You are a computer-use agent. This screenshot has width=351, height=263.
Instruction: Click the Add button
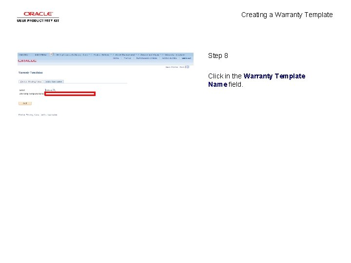pyautogui.click(x=25, y=103)
